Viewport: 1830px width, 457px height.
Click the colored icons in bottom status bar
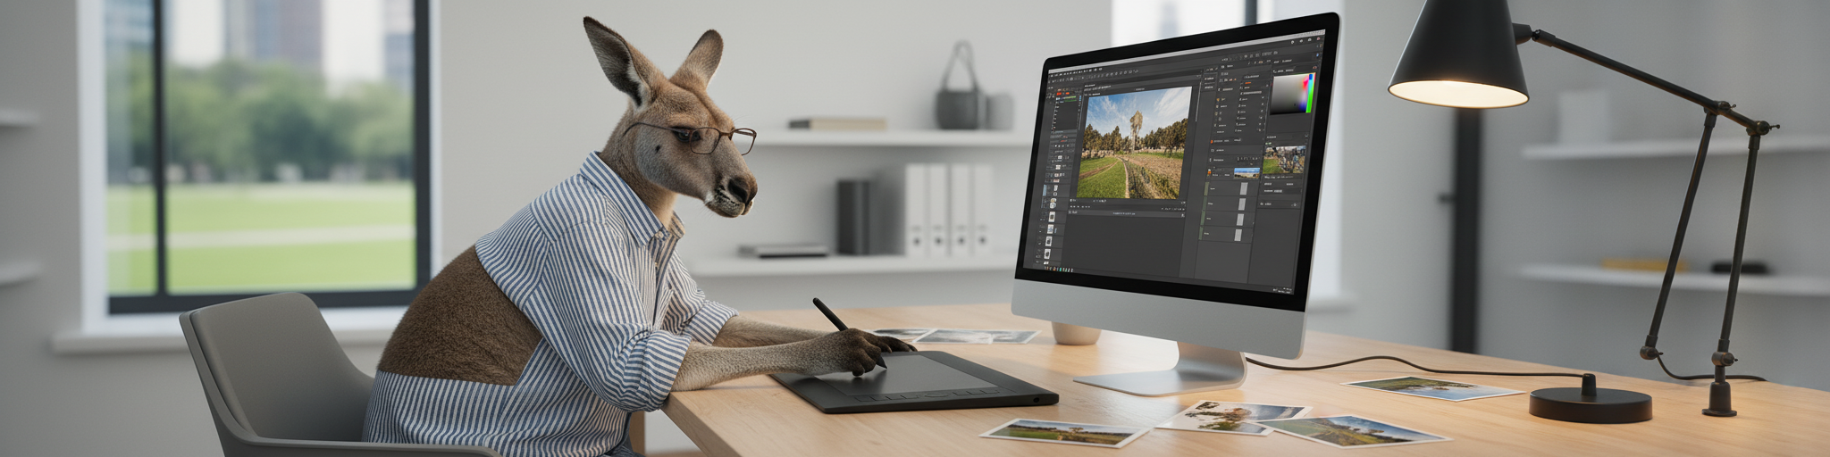pos(1060,269)
